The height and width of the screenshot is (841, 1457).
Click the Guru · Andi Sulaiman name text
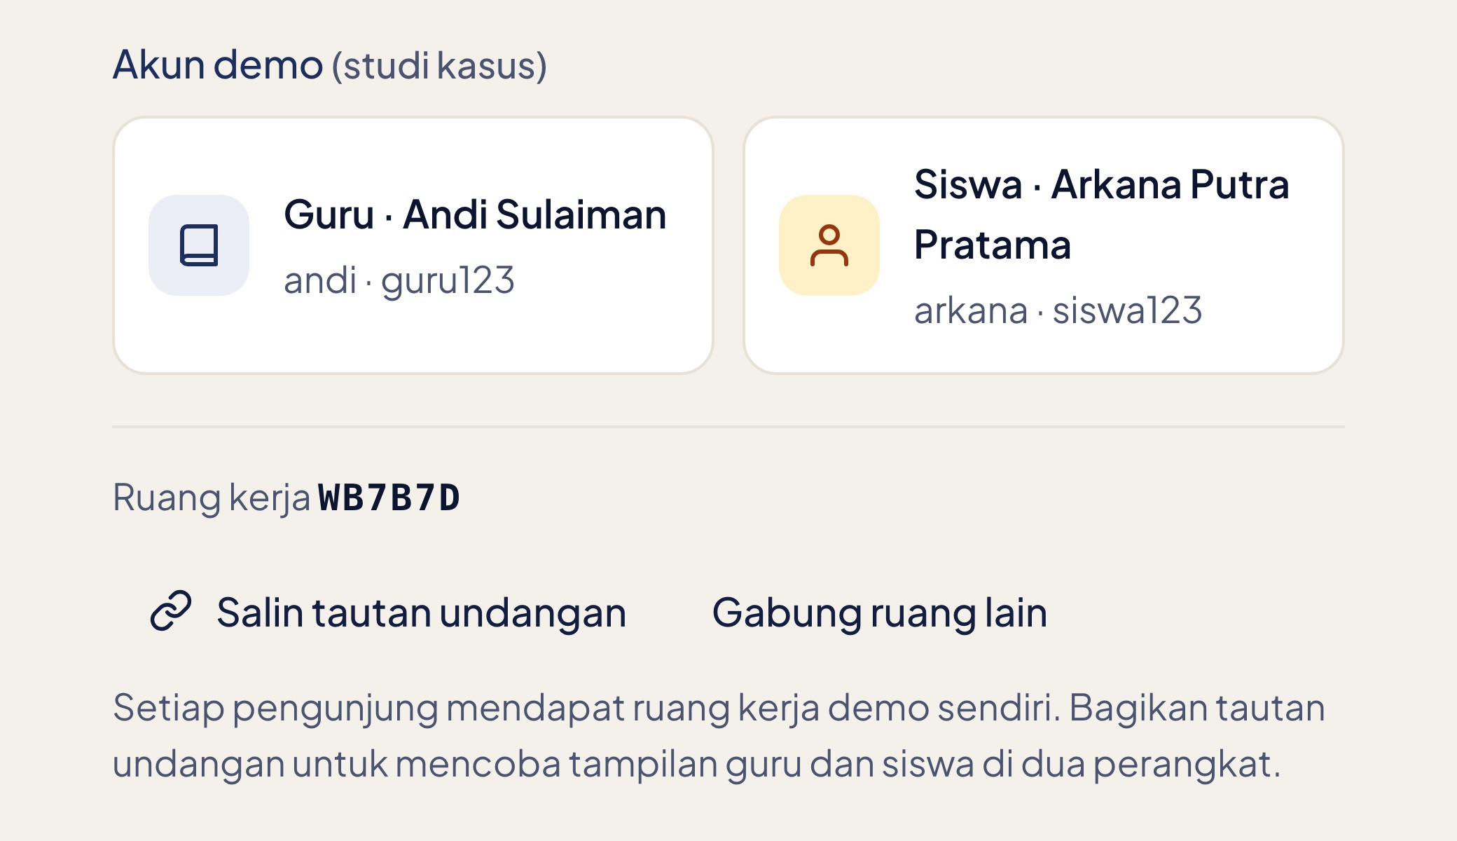(475, 214)
